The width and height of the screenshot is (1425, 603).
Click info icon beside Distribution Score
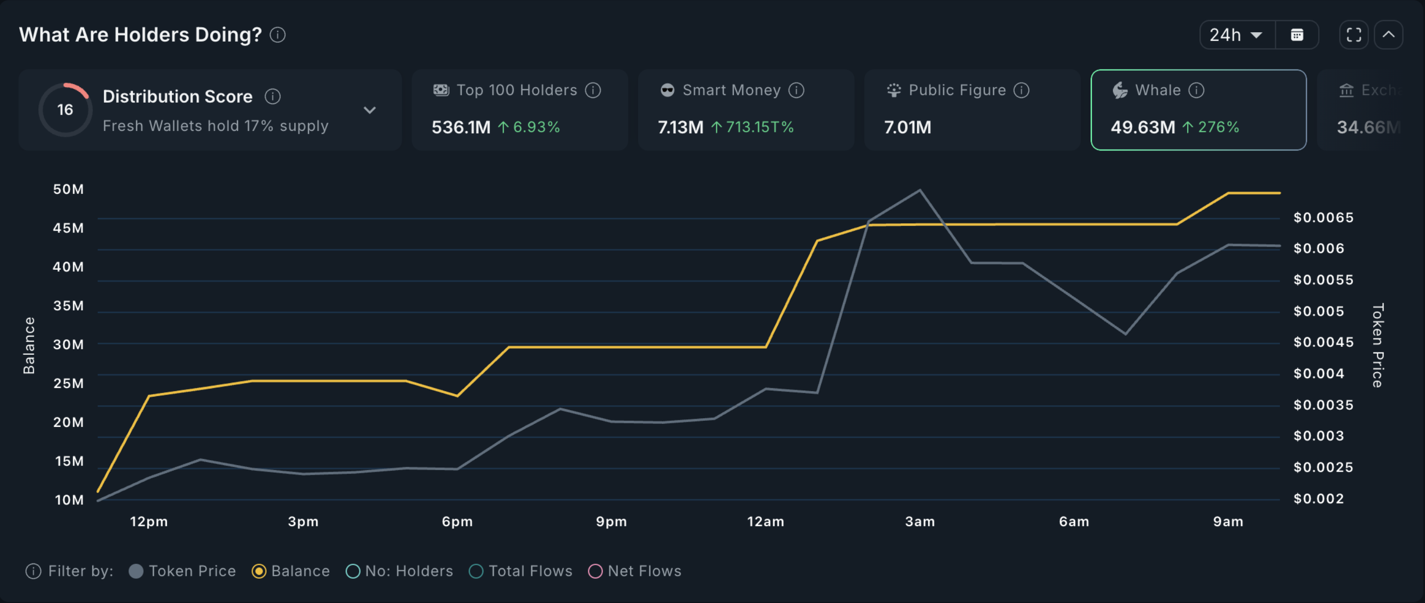pos(272,97)
